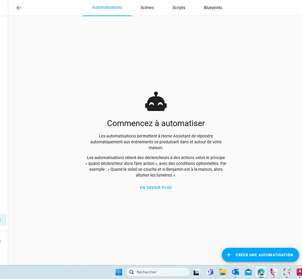Click the CRÉER UNE AUTOMATISATION button
The width and height of the screenshot is (302, 279).
pos(260,255)
